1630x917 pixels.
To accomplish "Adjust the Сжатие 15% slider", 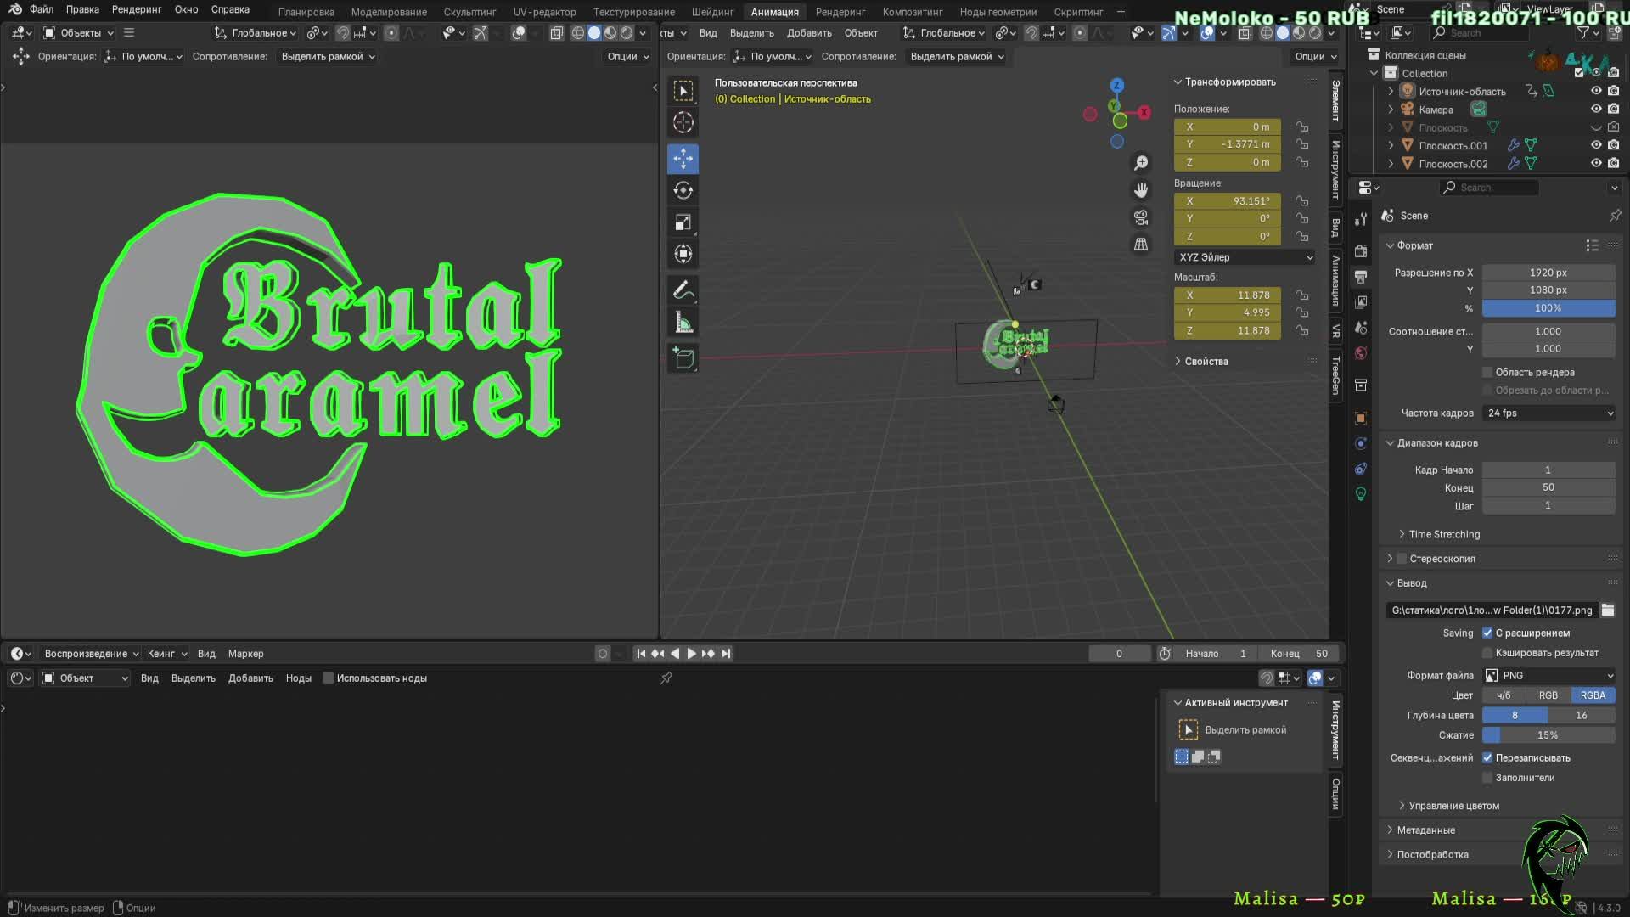I will (x=1548, y=734).
